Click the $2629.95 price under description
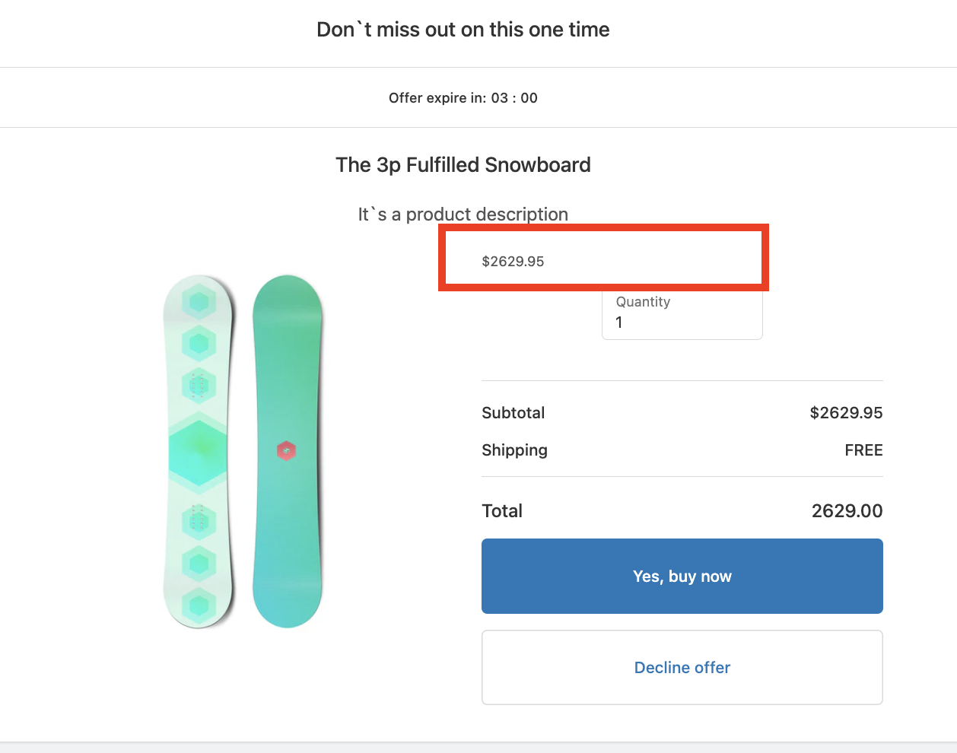The image size is (957, 753). point(513,261)
